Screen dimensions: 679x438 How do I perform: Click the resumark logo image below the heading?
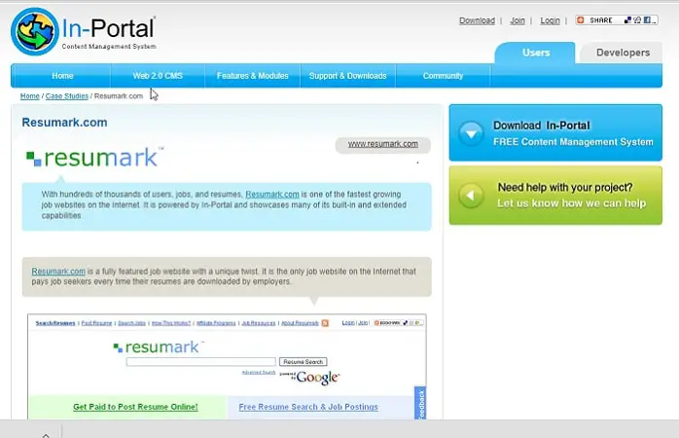(x=95, y=158)
